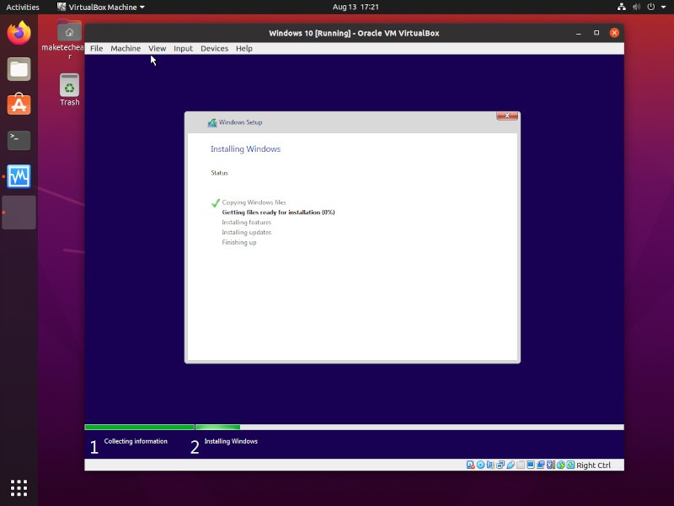Open the Activities overview
Screen dimensions: 674x506
click(23, 7)
